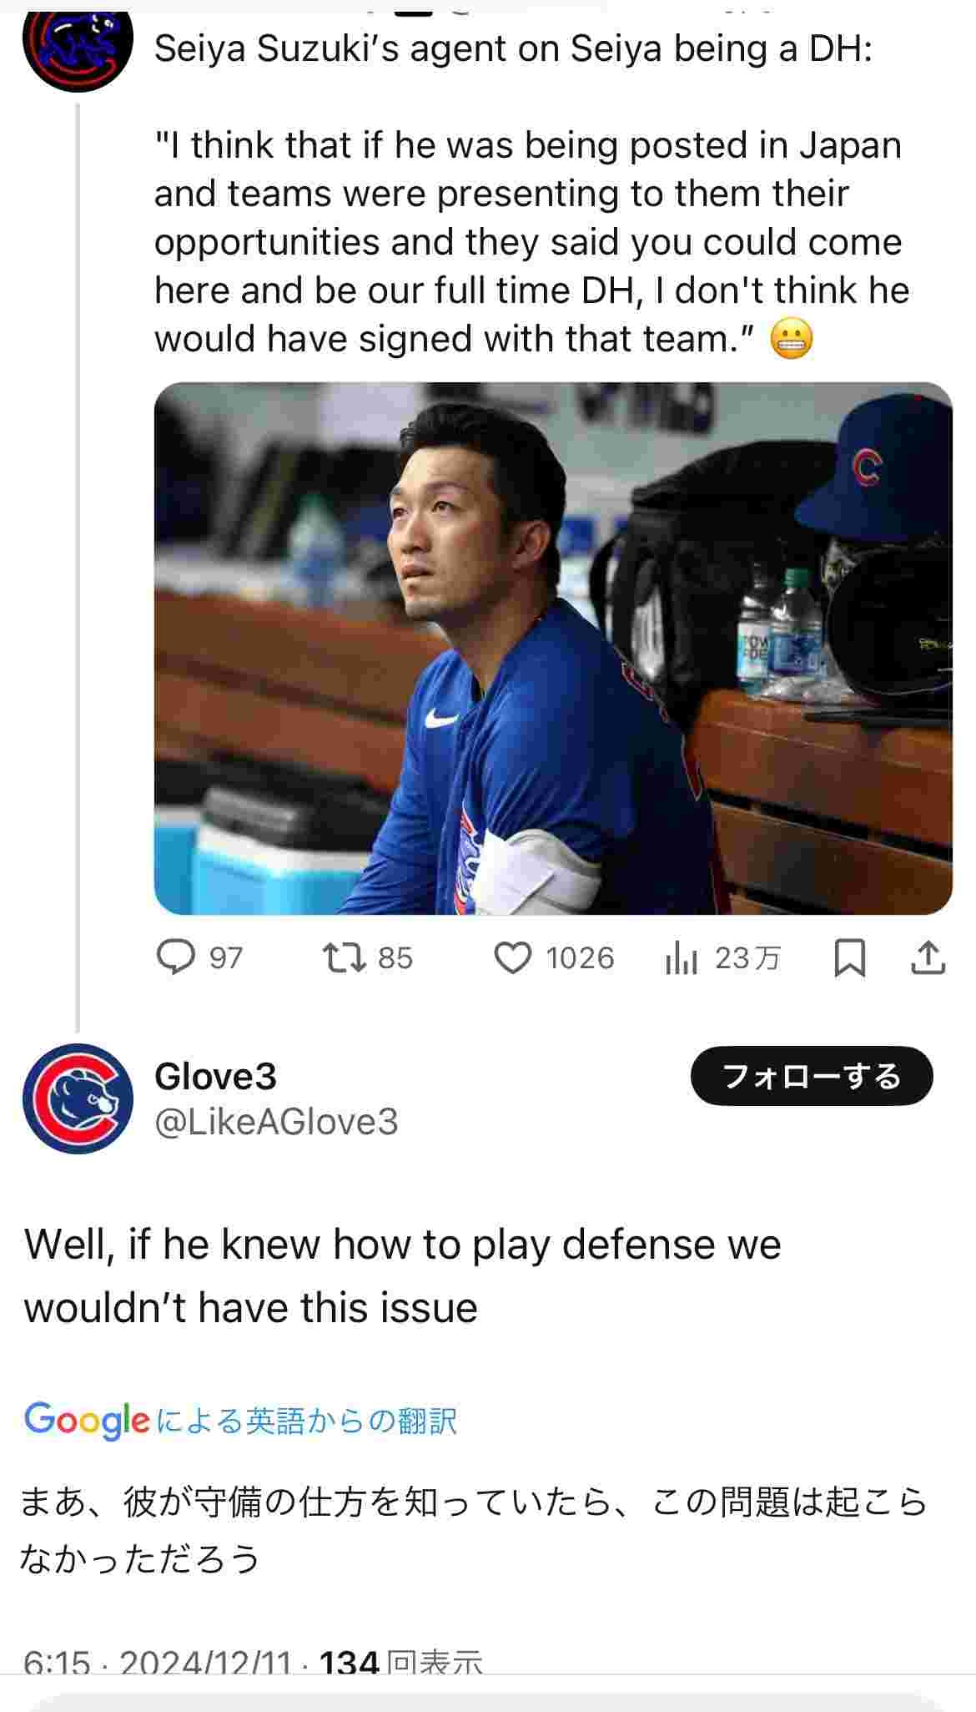Tap the 6:15 · 2024/12/11 timestamp
The height and width of the screenshot is (1712, 976).
click(x=157, y=1662)
